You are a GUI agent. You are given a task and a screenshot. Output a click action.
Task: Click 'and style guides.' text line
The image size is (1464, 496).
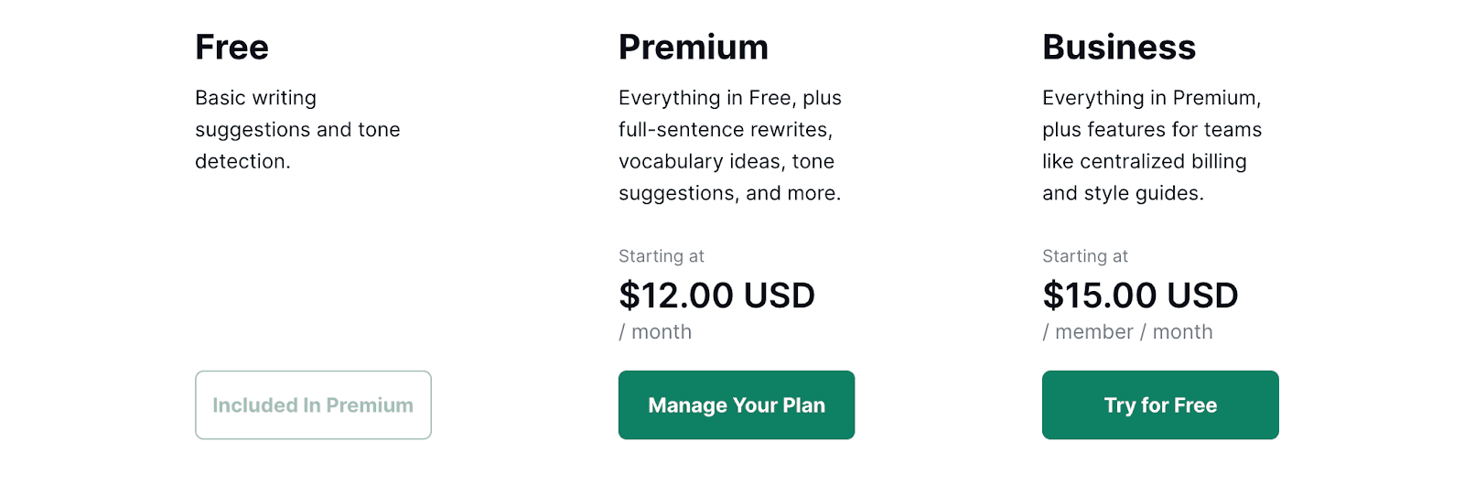pyautogui.click(x=1123, y=193)
